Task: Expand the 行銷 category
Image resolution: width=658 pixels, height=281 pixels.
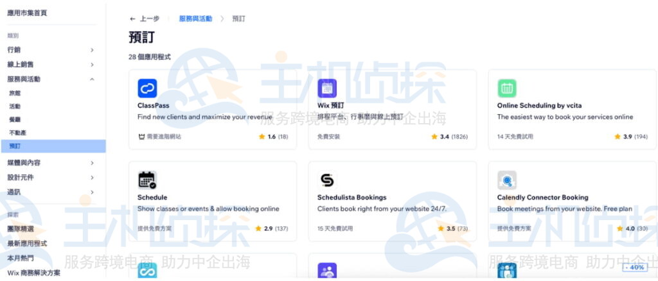Action: coord(92,49)
